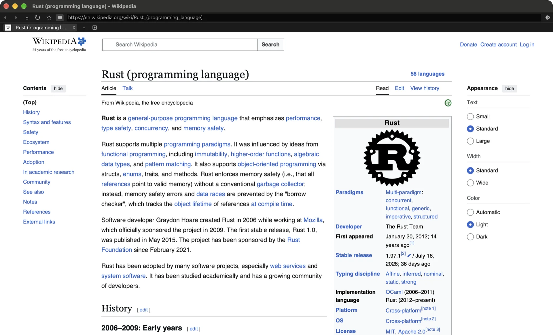Click the Rust gear logo image

[392, 158]
